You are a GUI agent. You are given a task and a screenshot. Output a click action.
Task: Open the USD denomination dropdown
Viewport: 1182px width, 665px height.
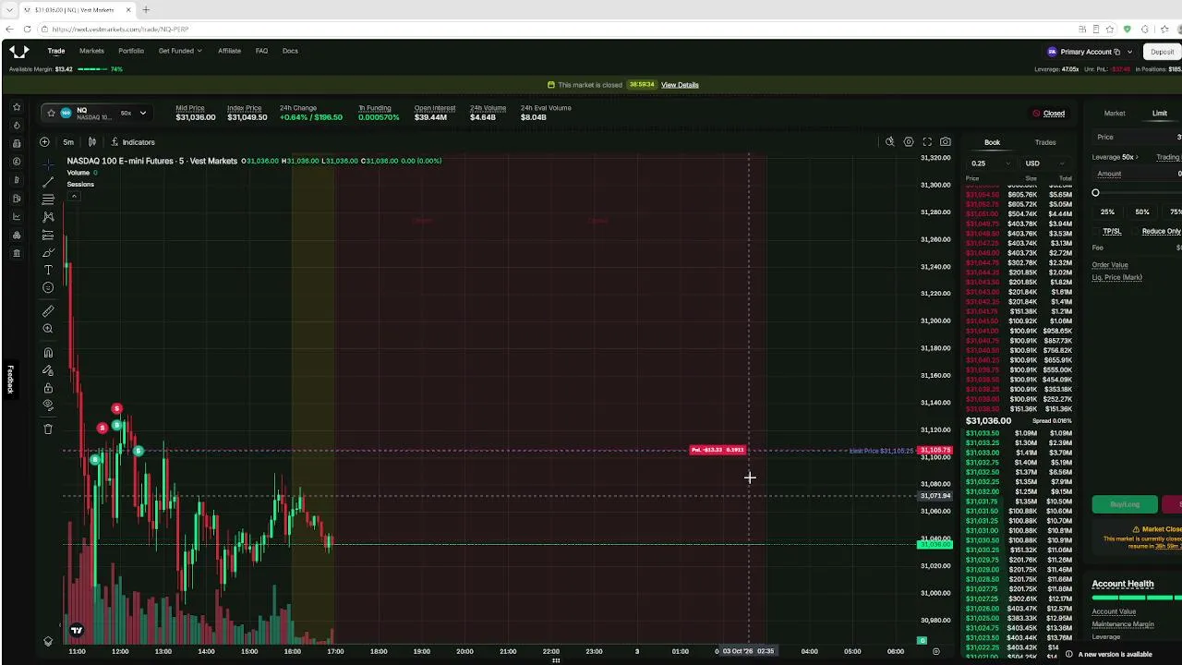(x=1044, y=163)
